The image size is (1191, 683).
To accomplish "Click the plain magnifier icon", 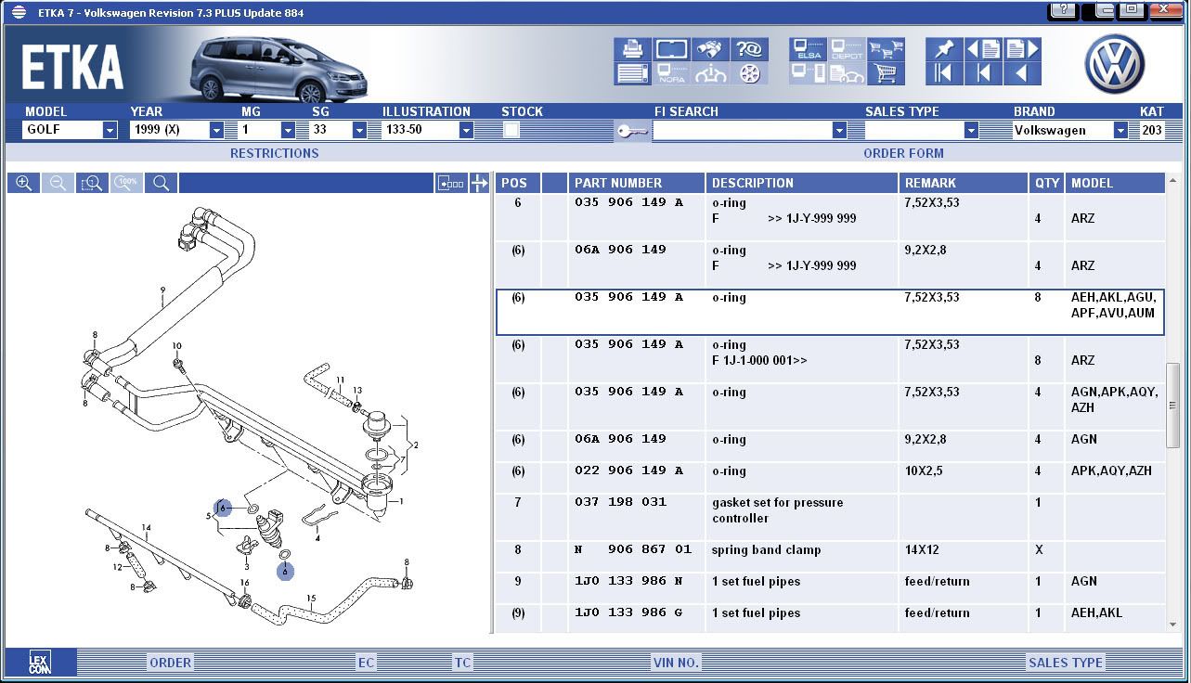I will (x=161, y=183).
